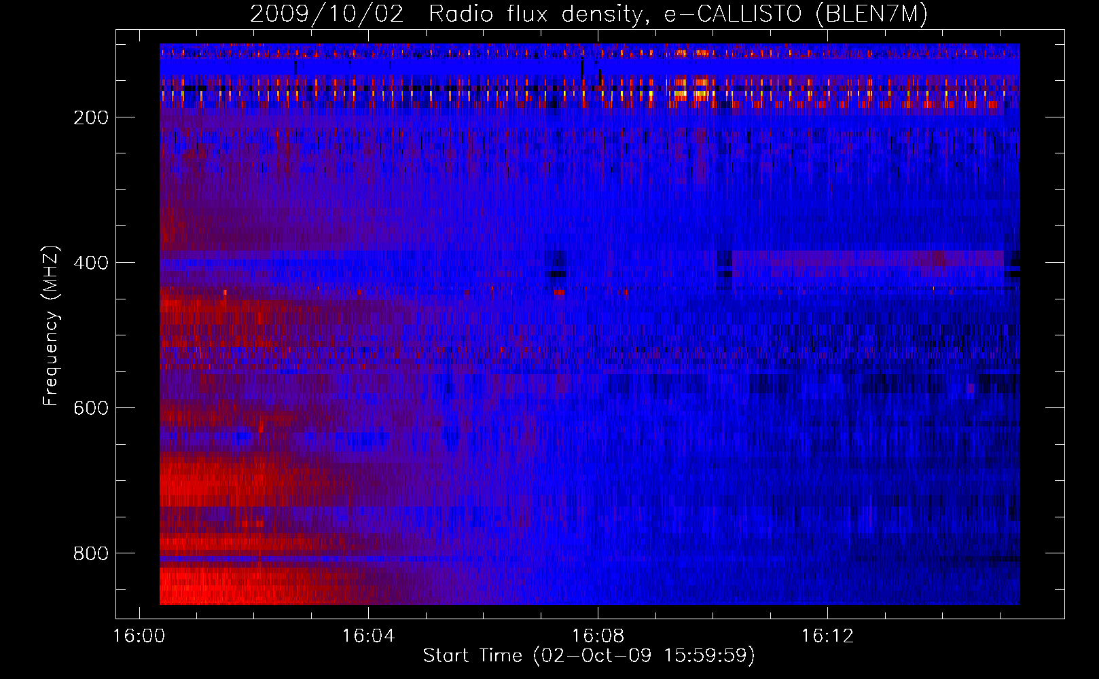Click the 16:00 time tick label
The width and height of the screenshot is (1099, 679).
pos(139,636)
